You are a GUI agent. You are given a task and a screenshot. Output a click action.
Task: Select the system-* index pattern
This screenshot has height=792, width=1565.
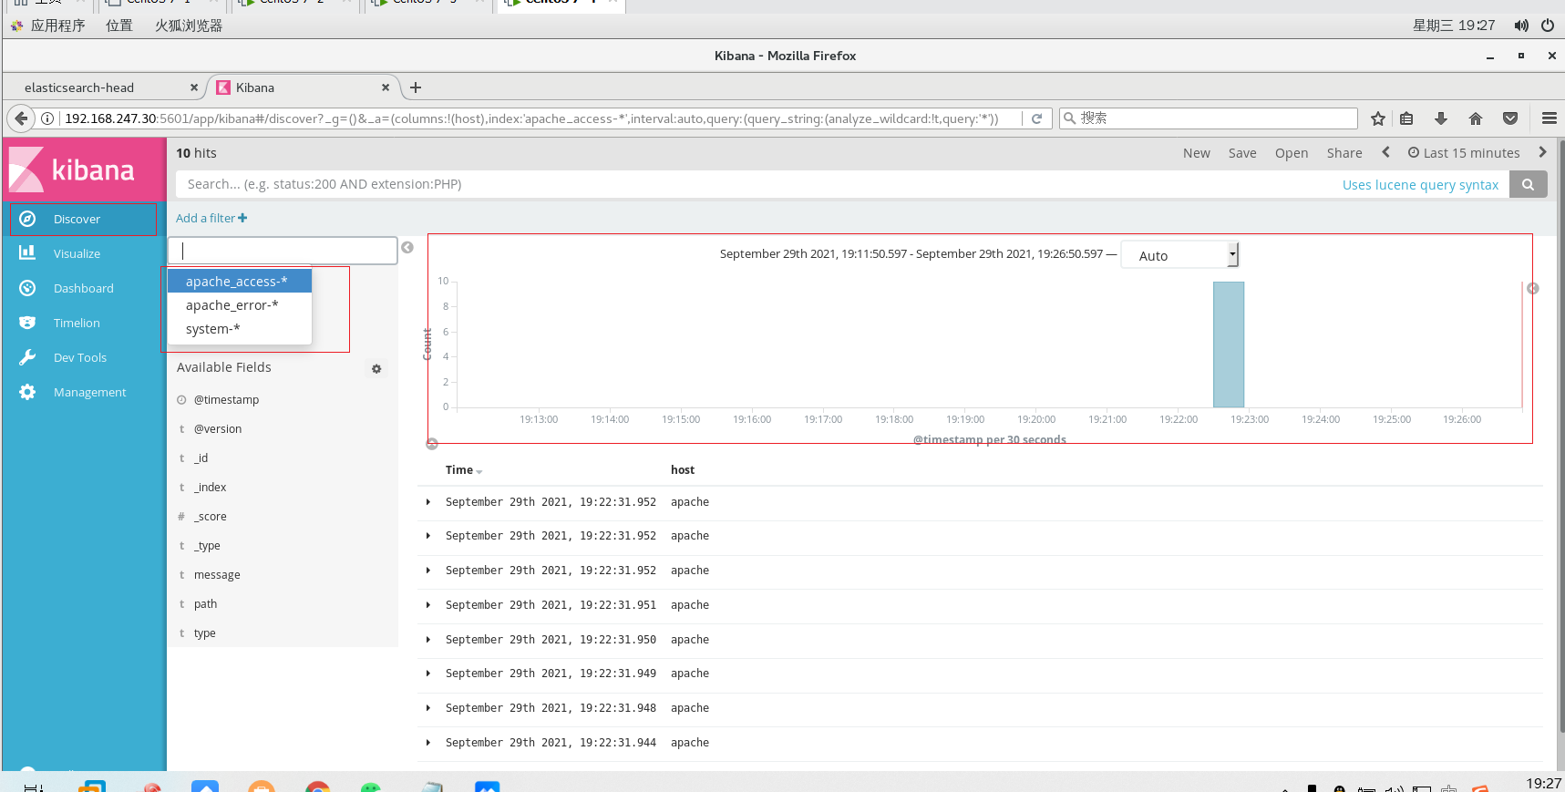240,329
